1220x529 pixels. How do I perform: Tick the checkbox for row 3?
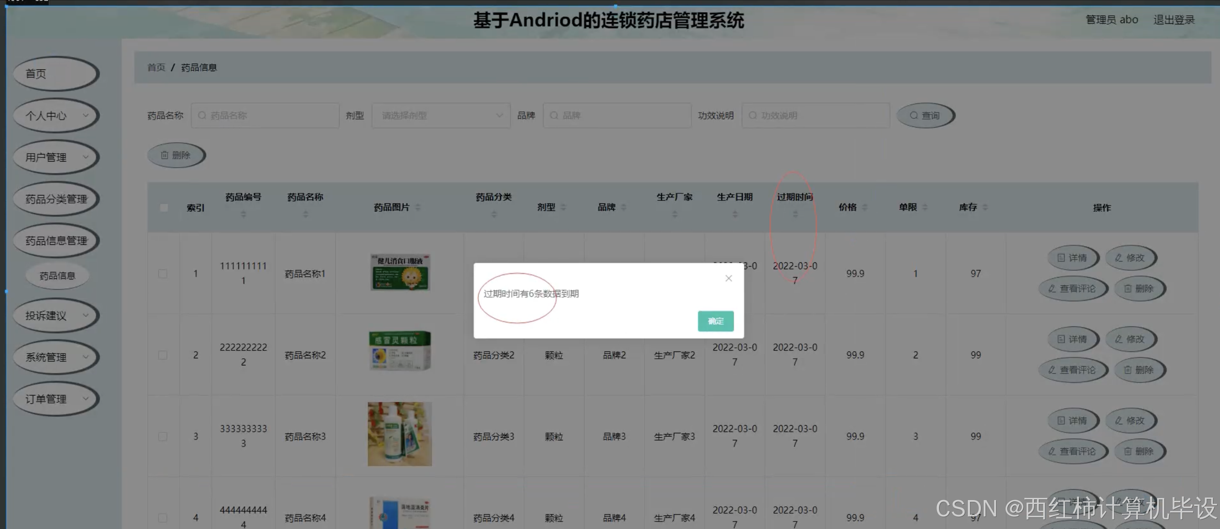coord(162,436)
